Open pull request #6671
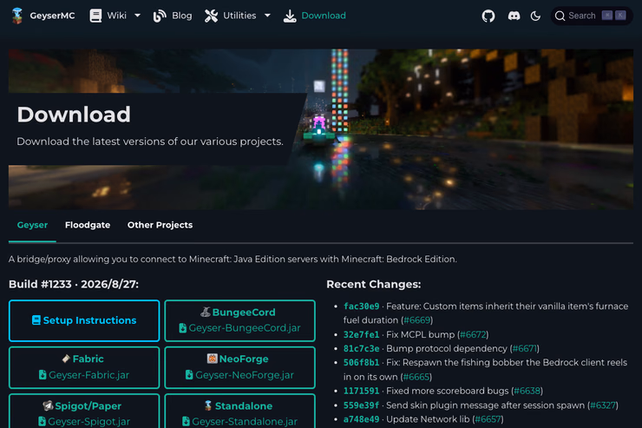 525,348
